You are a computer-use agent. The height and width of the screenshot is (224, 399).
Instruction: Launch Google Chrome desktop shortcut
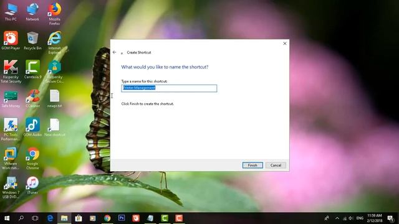point(32,159)
